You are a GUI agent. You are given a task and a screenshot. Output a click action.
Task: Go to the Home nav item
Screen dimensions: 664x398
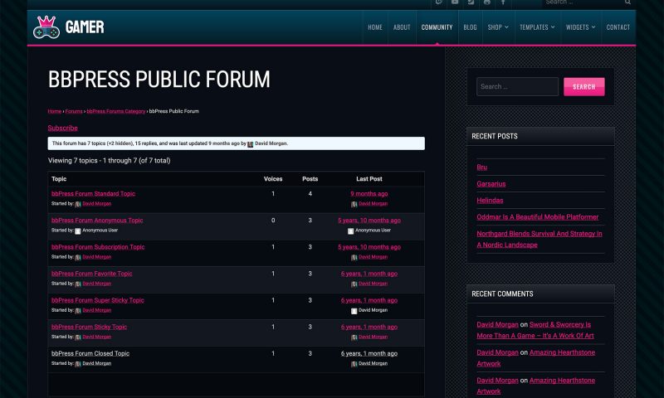click(x=375, y=27)
